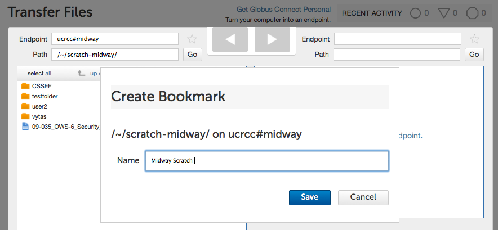Click the Transfer Files page title

pyautogui.click(x=50, y=12)
